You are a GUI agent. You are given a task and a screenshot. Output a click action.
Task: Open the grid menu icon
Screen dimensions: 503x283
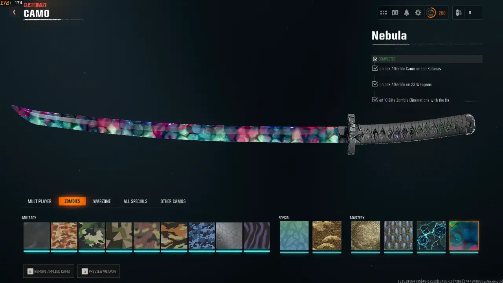pos(384,13)
